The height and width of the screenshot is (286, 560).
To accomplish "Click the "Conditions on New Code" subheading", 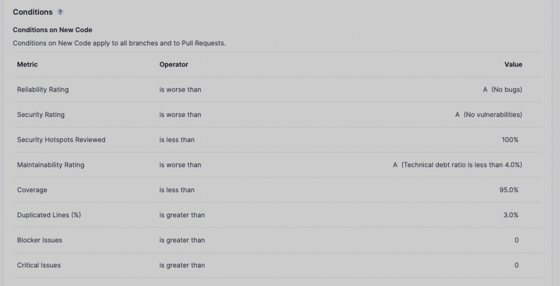I will pos(52,30).
